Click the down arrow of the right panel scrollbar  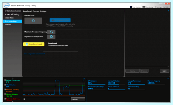168,66
